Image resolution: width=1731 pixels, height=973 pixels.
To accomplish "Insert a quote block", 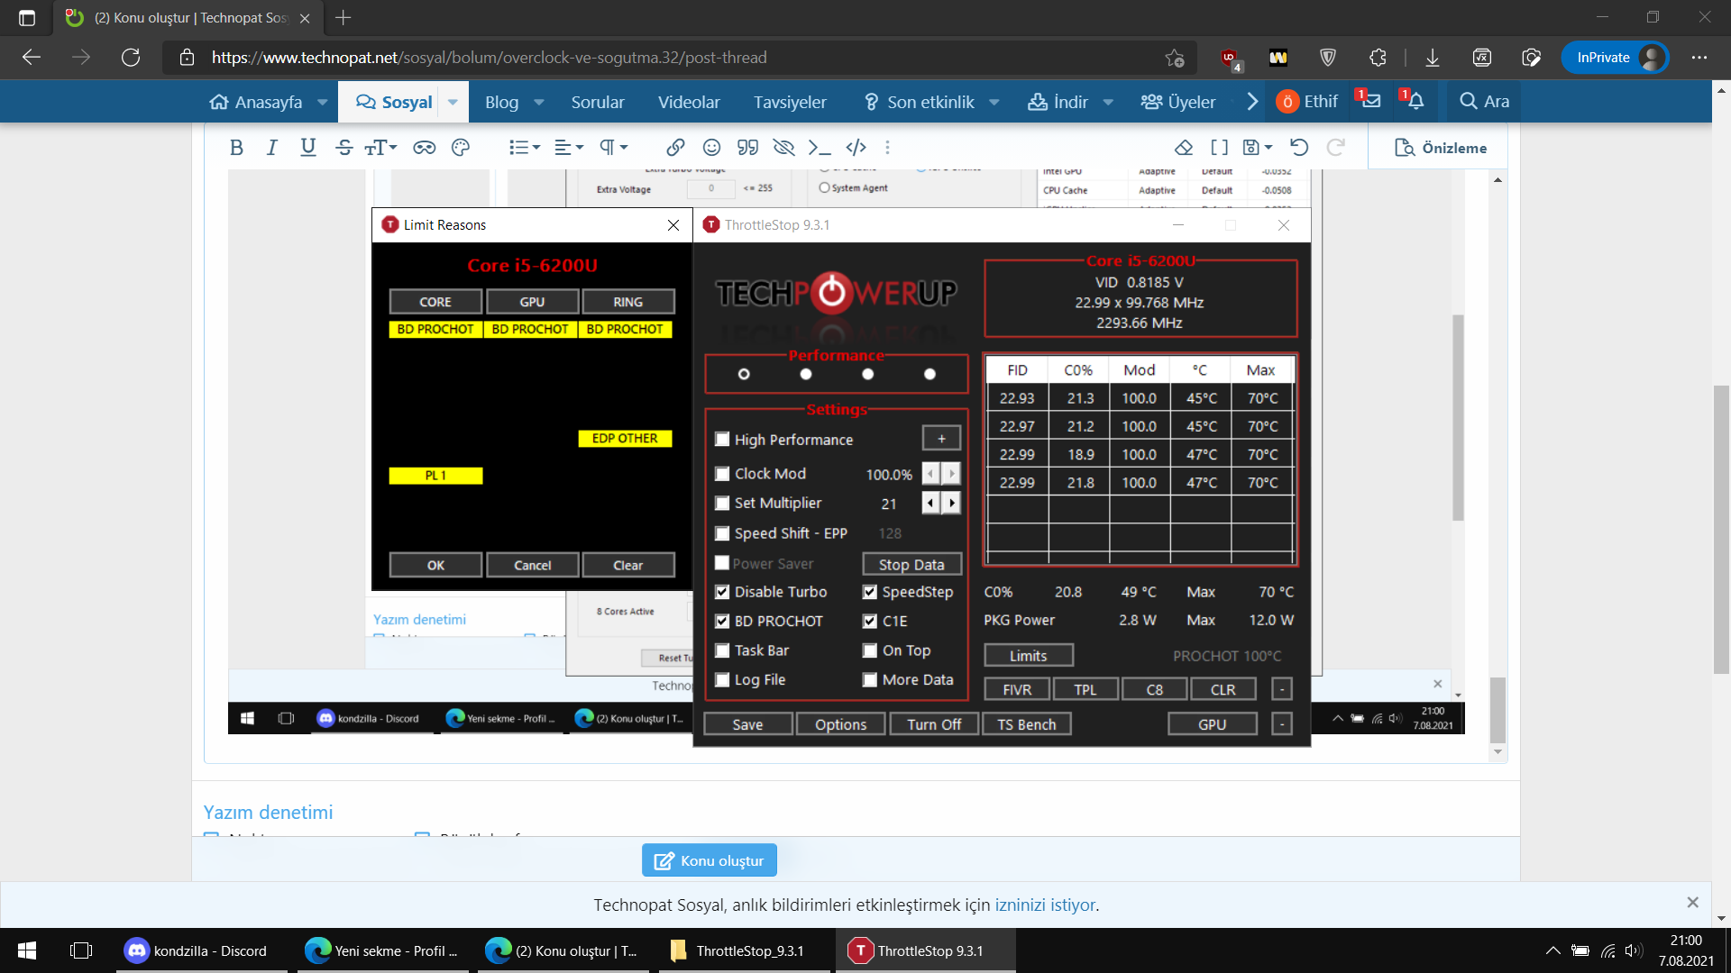I will 747,148.
